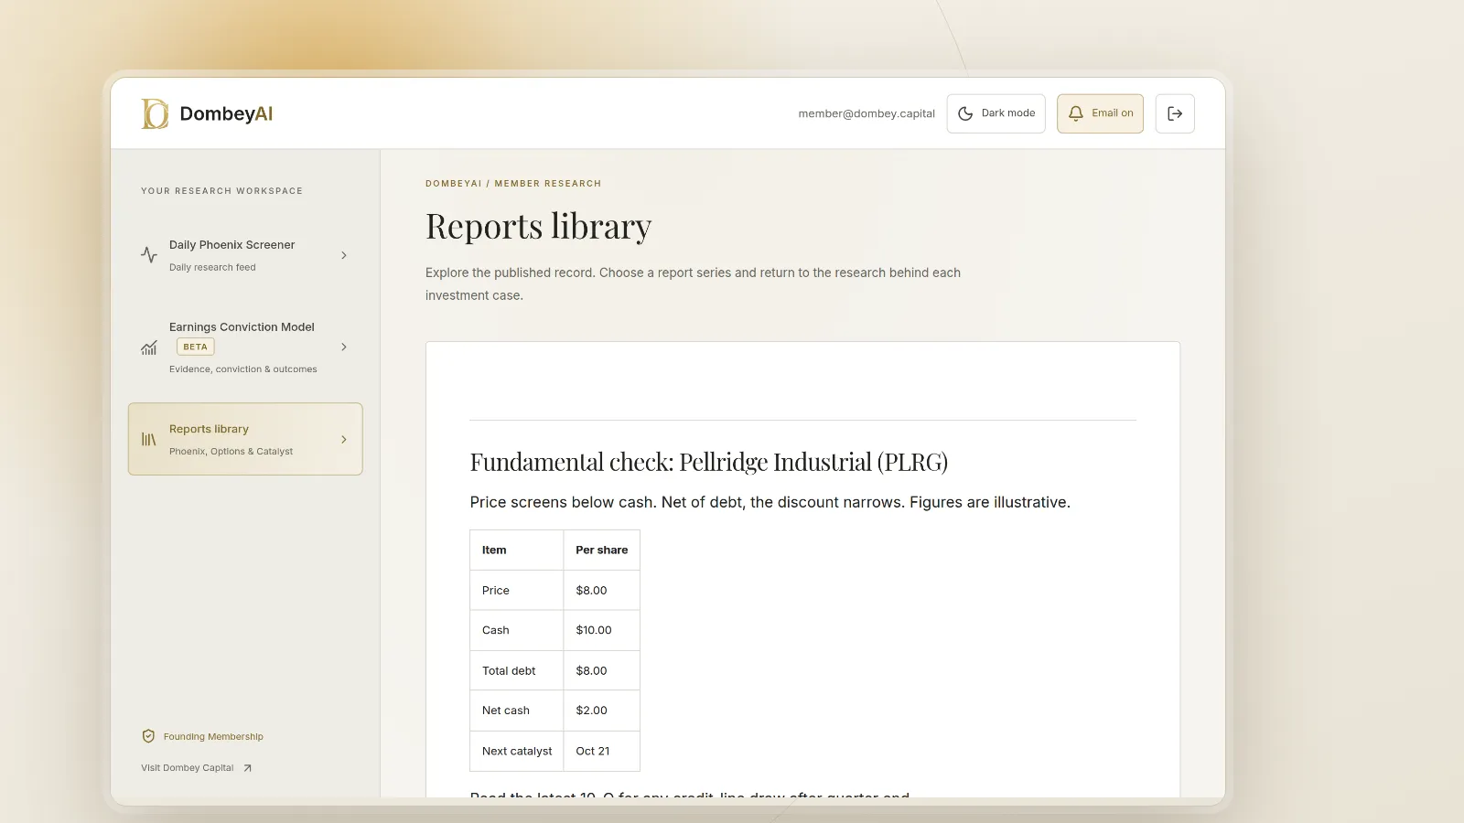1464x823 pixels.
Task: Expand the Daily Phoenix Screener chevron
Action: pos(344,255)
